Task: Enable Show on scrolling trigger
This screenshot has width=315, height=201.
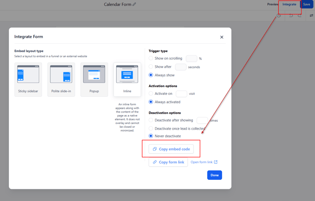Action: click(x=151, y=59)
